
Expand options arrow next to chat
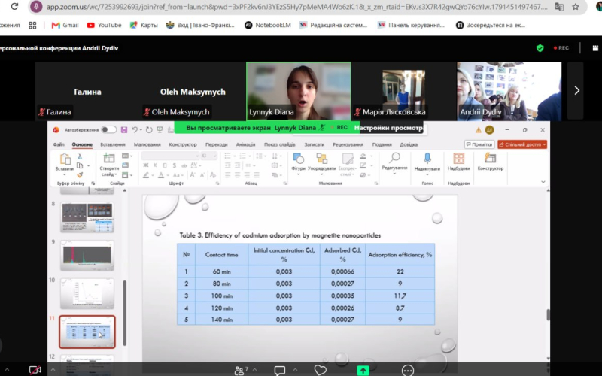[x=295, y=370]
